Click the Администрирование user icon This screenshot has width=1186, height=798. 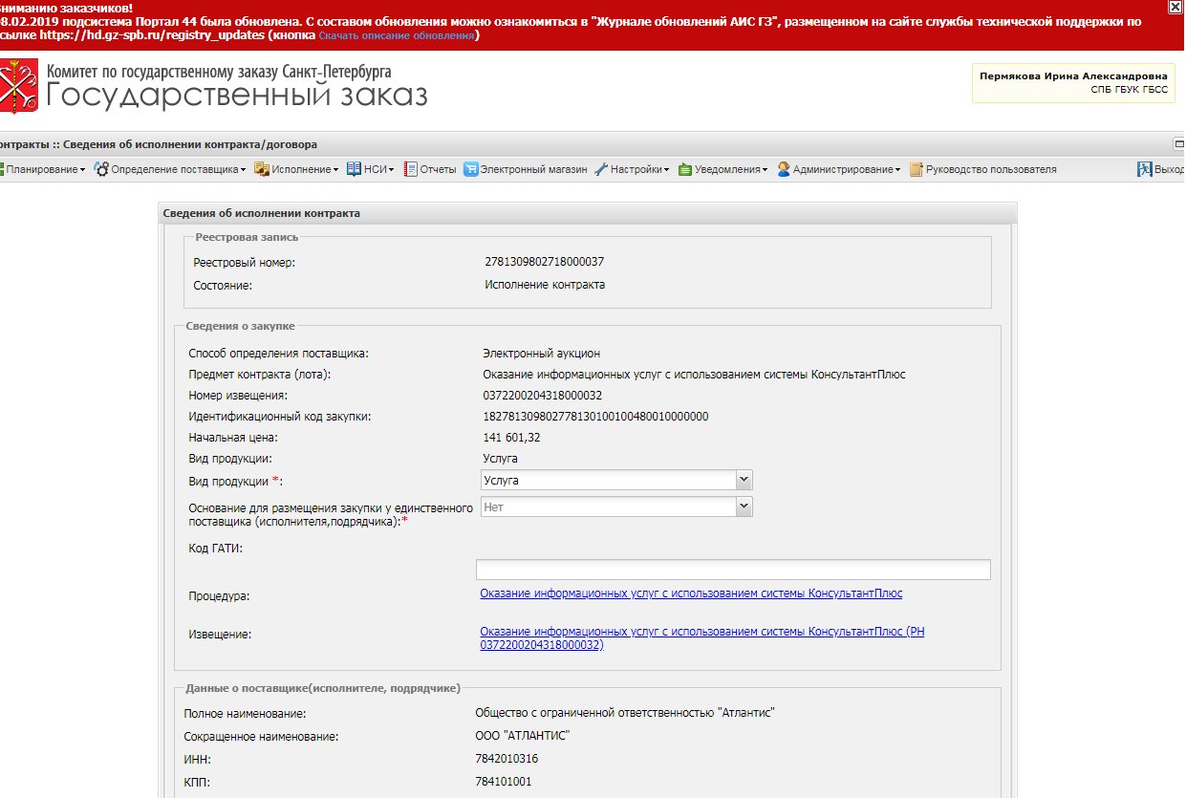tap(784, 170)
